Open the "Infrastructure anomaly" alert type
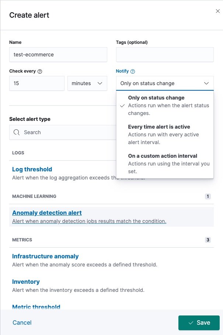Viewport: 223px width, 335px height. pyautogui.click(x=45, y=256)
